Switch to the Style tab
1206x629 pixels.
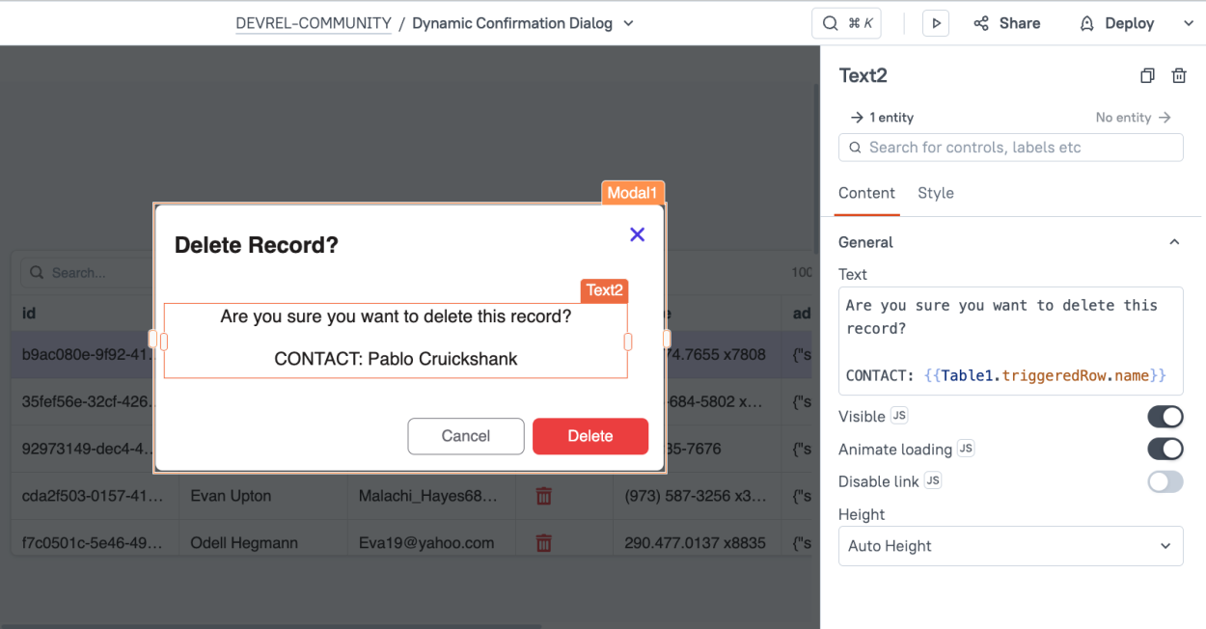935,193
